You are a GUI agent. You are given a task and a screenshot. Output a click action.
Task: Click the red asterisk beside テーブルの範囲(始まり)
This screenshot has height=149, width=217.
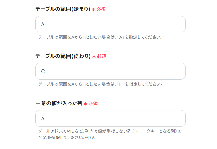[x=93, y=10]
